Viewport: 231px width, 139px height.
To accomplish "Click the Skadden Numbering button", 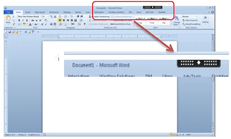I will click(99, 17).
